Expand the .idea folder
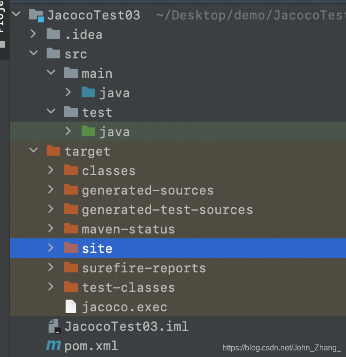Screen dimensions: 346x357 [x=33, y=34]
